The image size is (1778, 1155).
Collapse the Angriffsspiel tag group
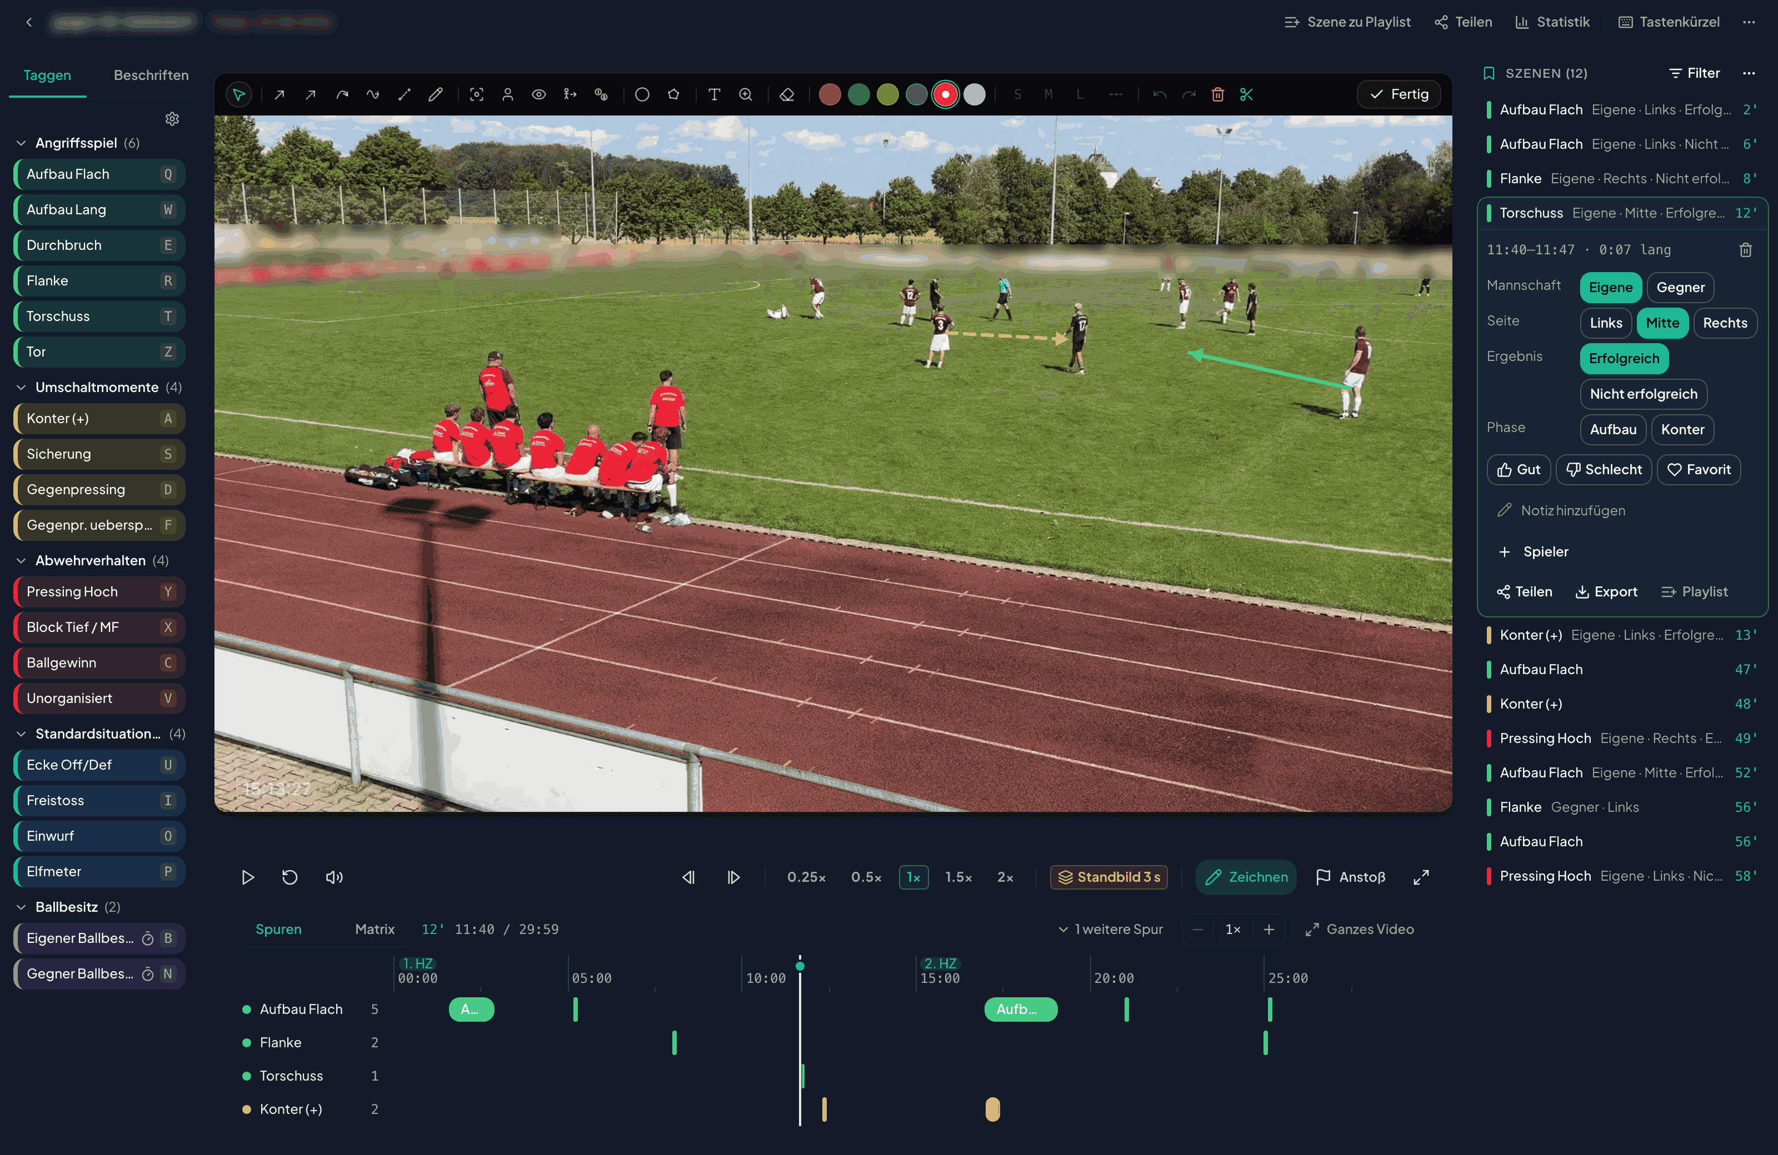[x=21, y=143]
